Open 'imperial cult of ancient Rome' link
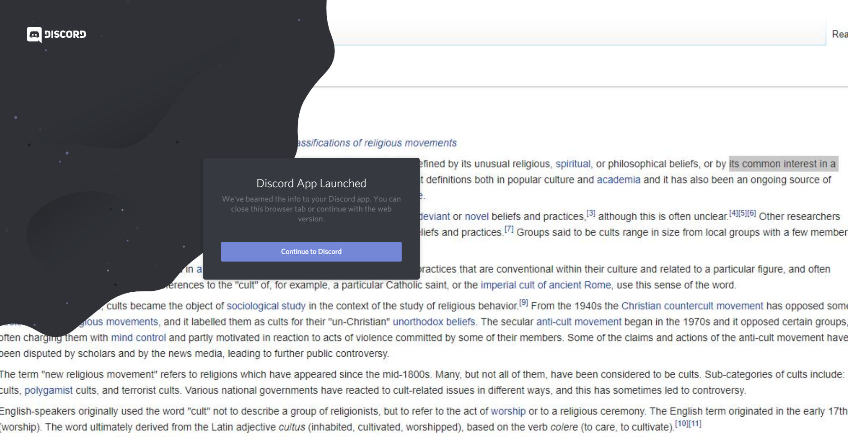 pos(546,285)
